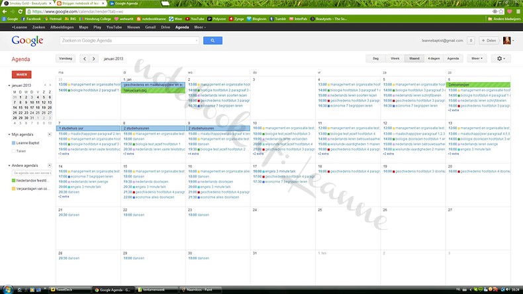Viewport: 523px width, 294px height.
Task: Mini calendar previous month arrow
Action: tap(46, 85)
